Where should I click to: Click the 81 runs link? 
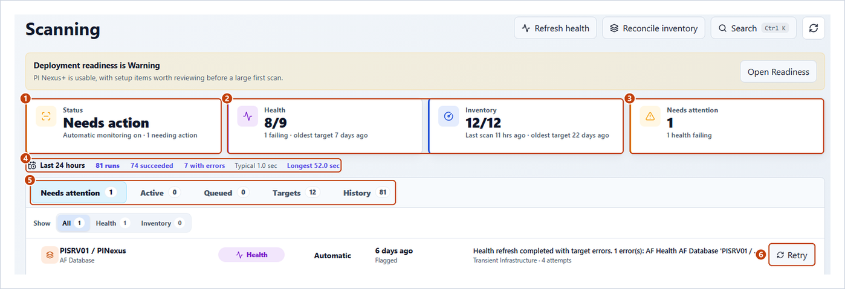point(108,165)
